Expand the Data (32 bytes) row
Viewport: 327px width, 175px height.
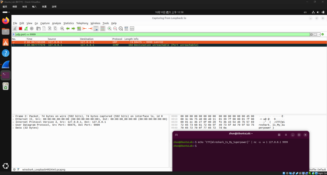tap(13, 128)
